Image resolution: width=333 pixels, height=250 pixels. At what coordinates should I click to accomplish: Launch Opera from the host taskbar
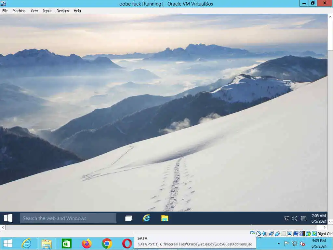[127, 243]
